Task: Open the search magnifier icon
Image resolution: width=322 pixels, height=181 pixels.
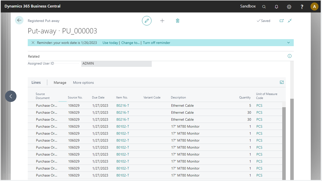Action: pyautogui.click(x=264, y=7)
